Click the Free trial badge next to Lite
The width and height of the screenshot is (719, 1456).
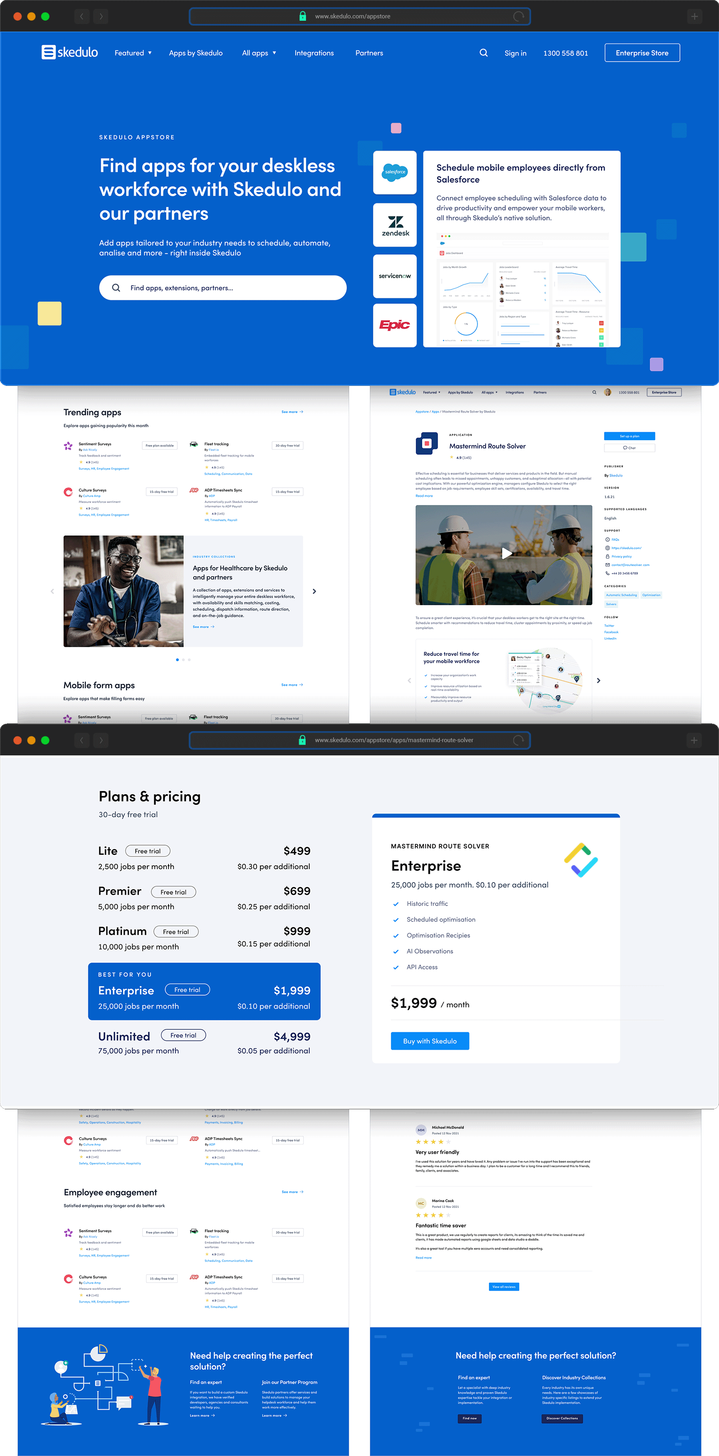147,851
